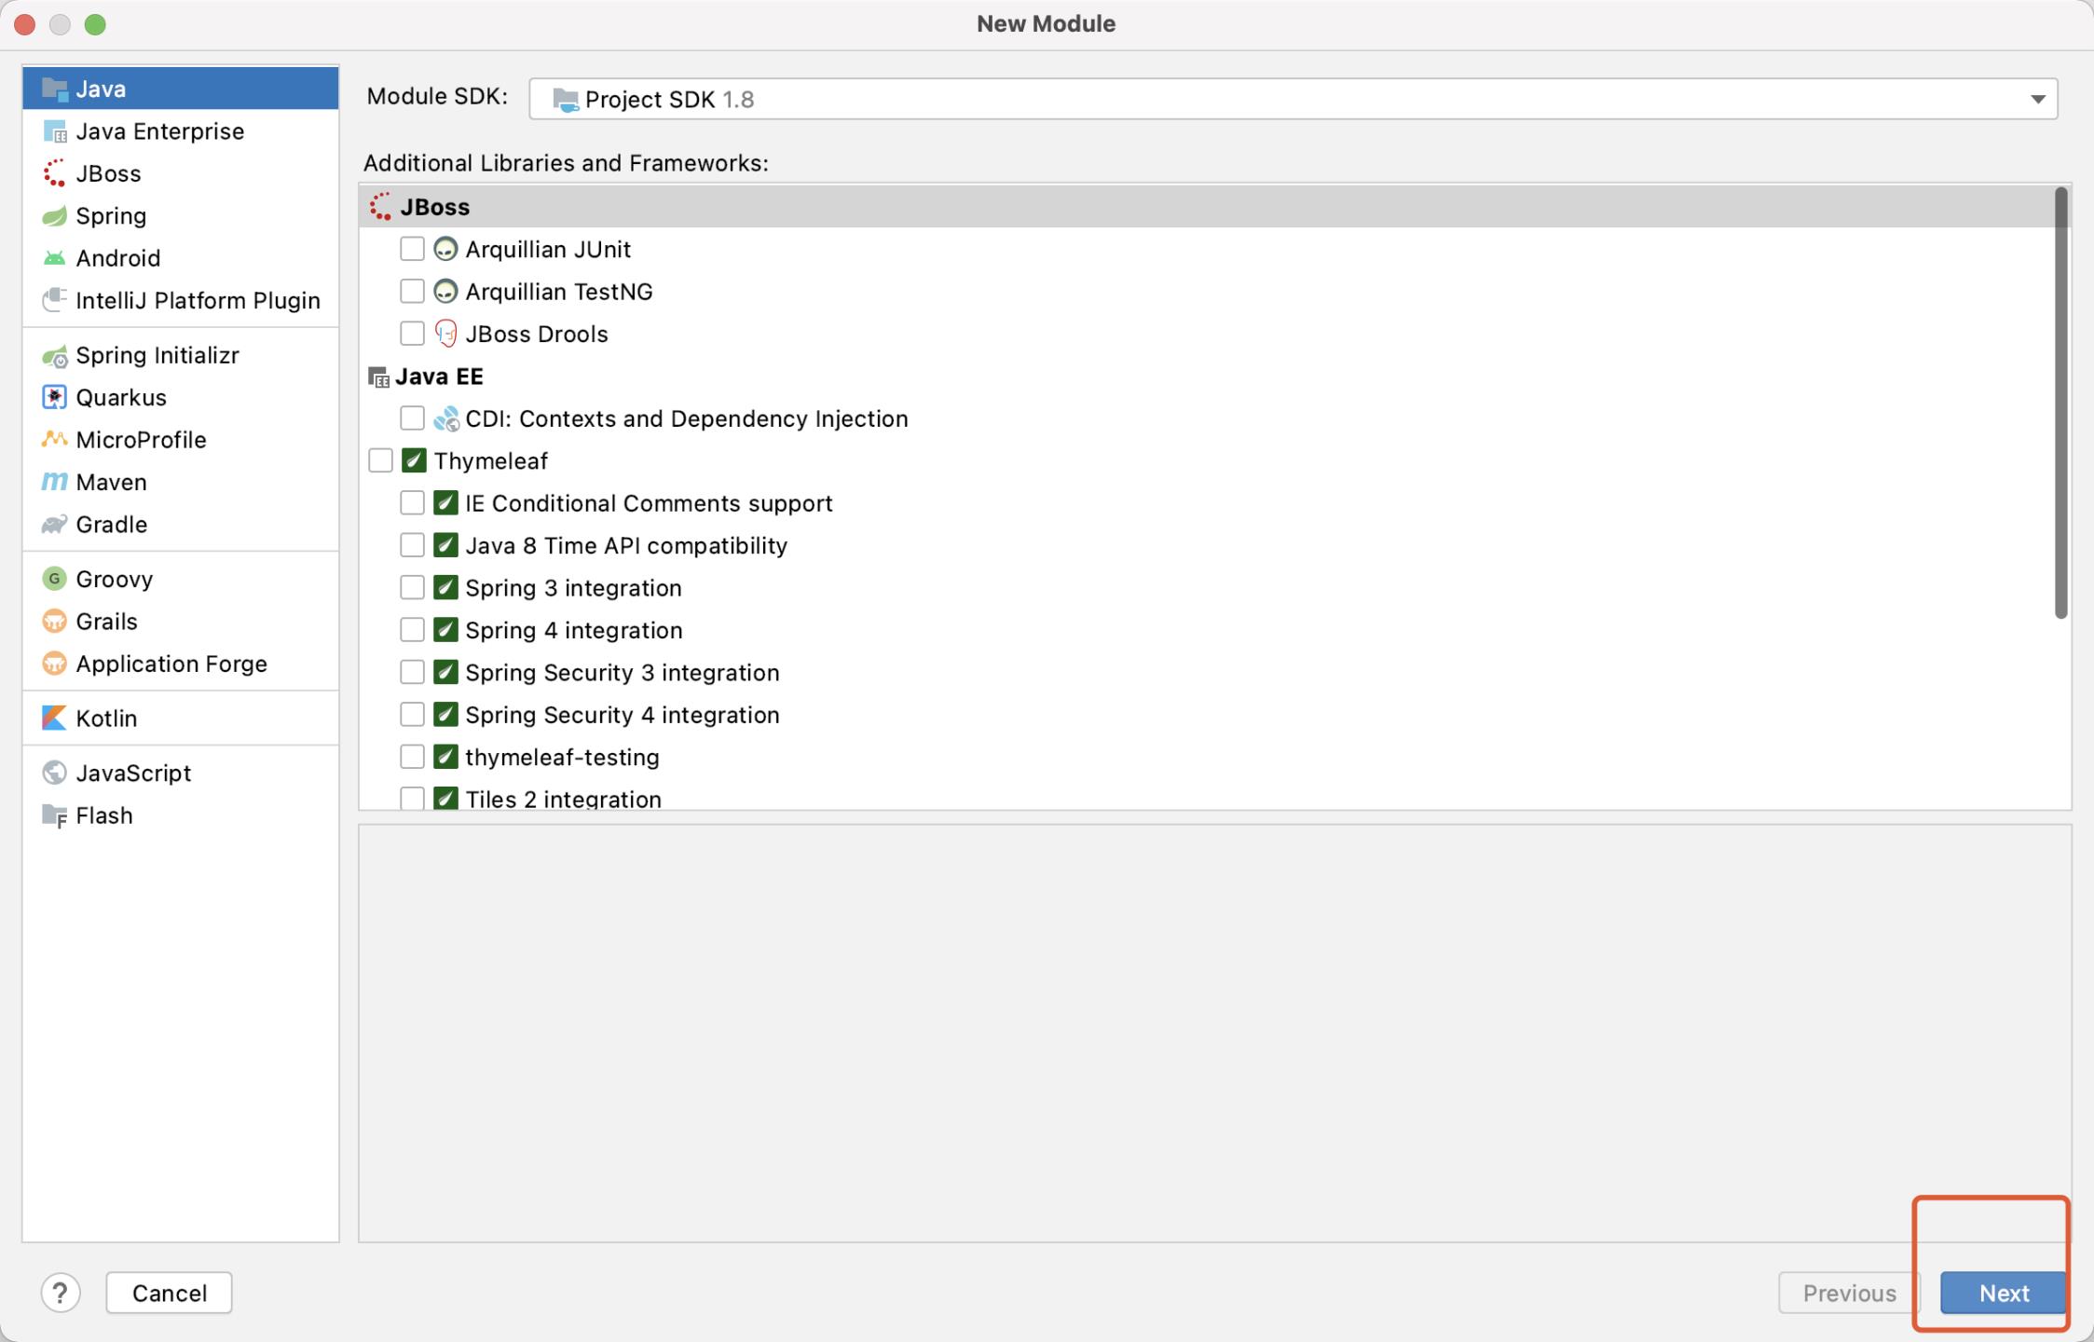Viewport: 2094px width, 1342px height.
Task: Open help with question mark button
Action: (x=61, y=1294)
